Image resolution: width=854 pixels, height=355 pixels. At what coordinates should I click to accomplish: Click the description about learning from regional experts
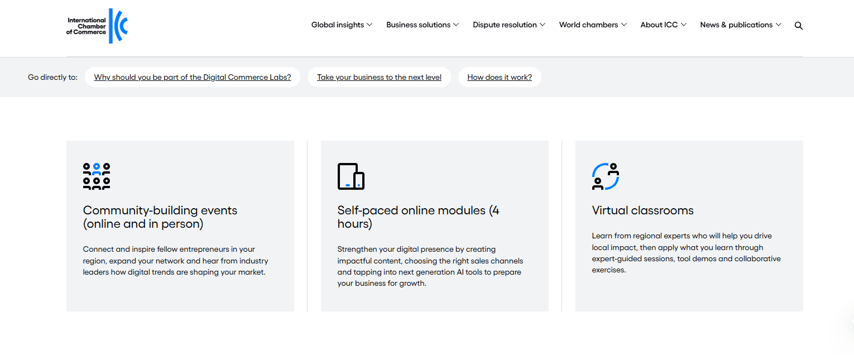[686, 253]
